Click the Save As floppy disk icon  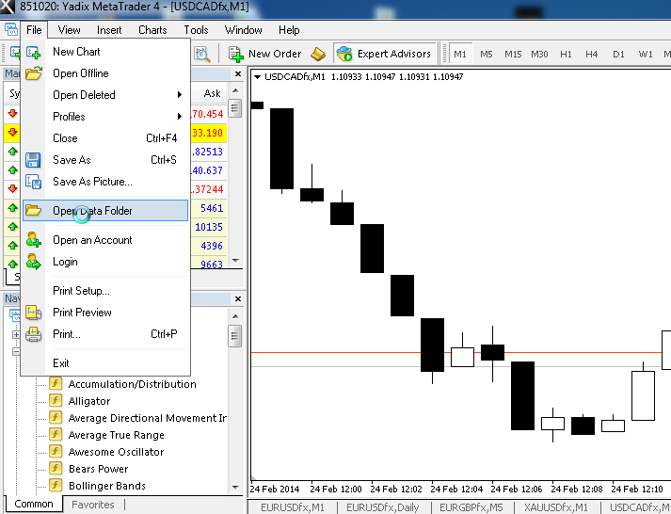coord(33,160)
